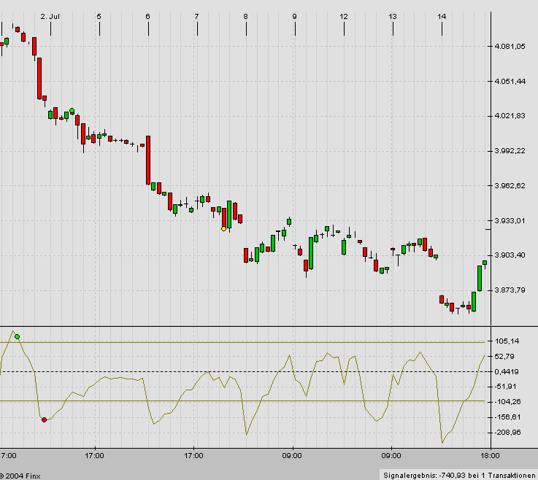Click the green signal dot on price chart

coord(72,111)
